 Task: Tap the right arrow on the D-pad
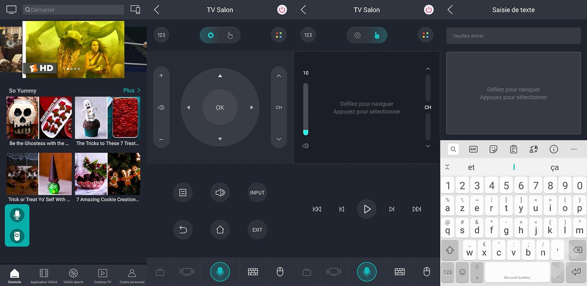pyautogui.click(x=252, y=107)
